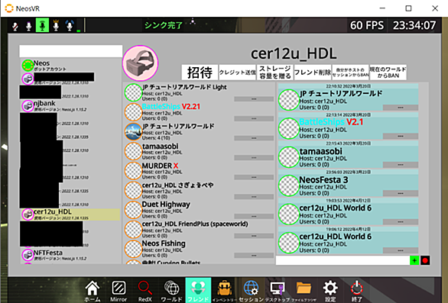Click 自分がホストのセッションからBAN button
This screenshot has height=303, width=448.
click(x=350, y=73)
